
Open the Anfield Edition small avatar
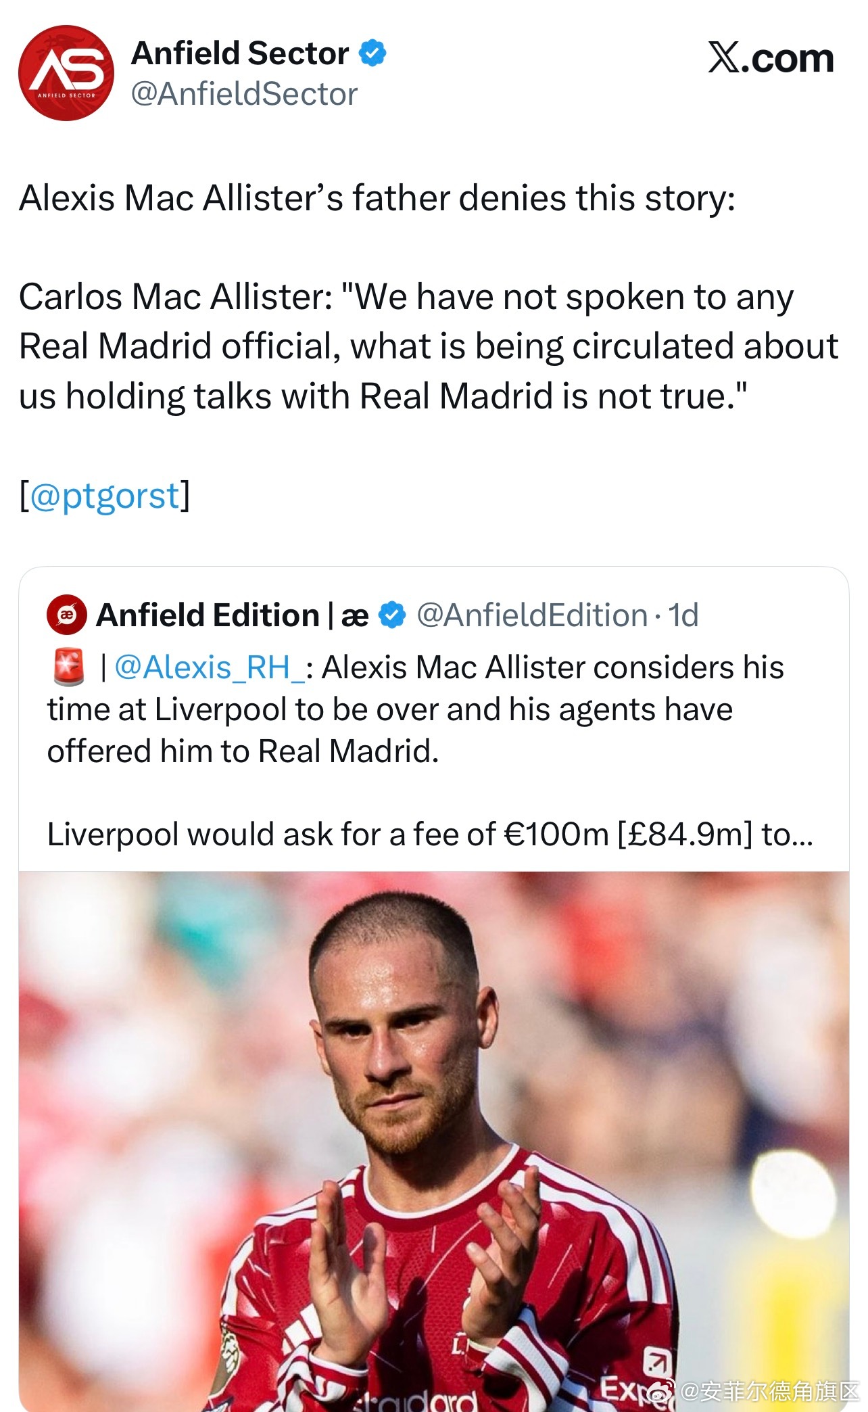(66, 615)
